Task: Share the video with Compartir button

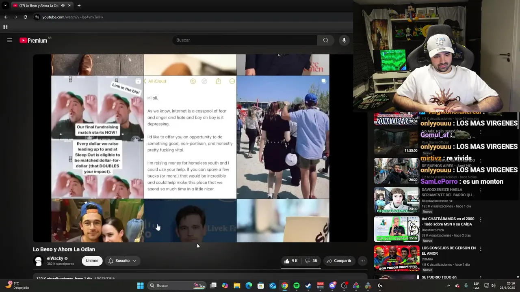Action: [x=339, y=261]
